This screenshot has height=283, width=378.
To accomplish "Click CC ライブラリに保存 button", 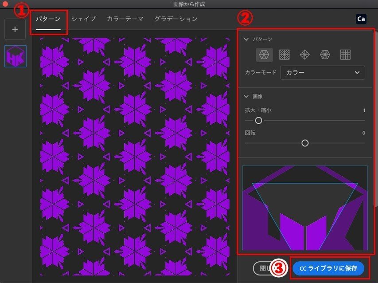I will [328, 268].
